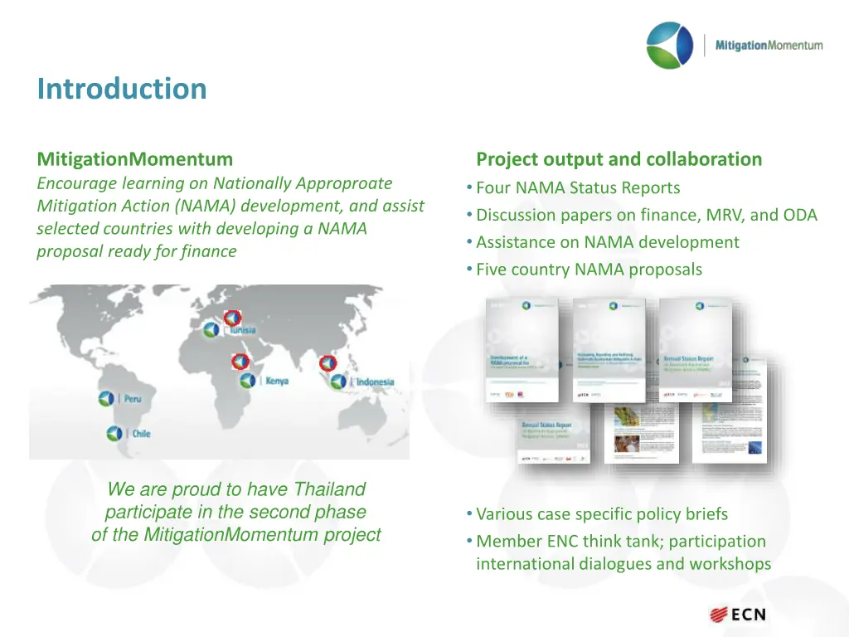849x637 pixels.
Task: Select the globe marker beside Indonesia
Action: [x=338, y=382]
